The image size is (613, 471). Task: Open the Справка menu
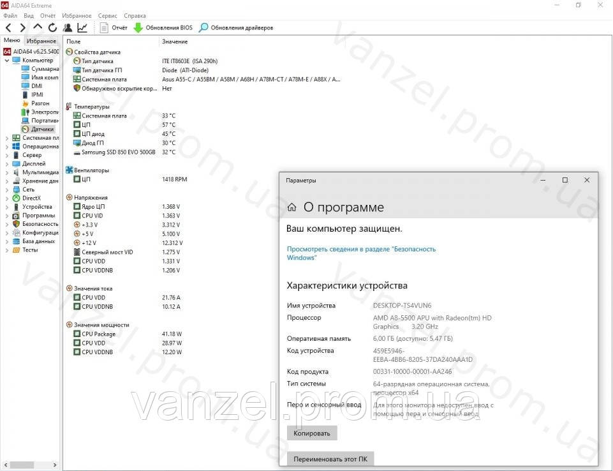pyautogui.click(x=135, y=16)
